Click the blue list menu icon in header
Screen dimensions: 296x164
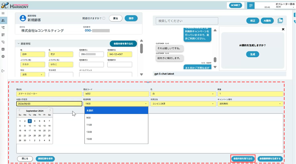(x=251, y=6)
